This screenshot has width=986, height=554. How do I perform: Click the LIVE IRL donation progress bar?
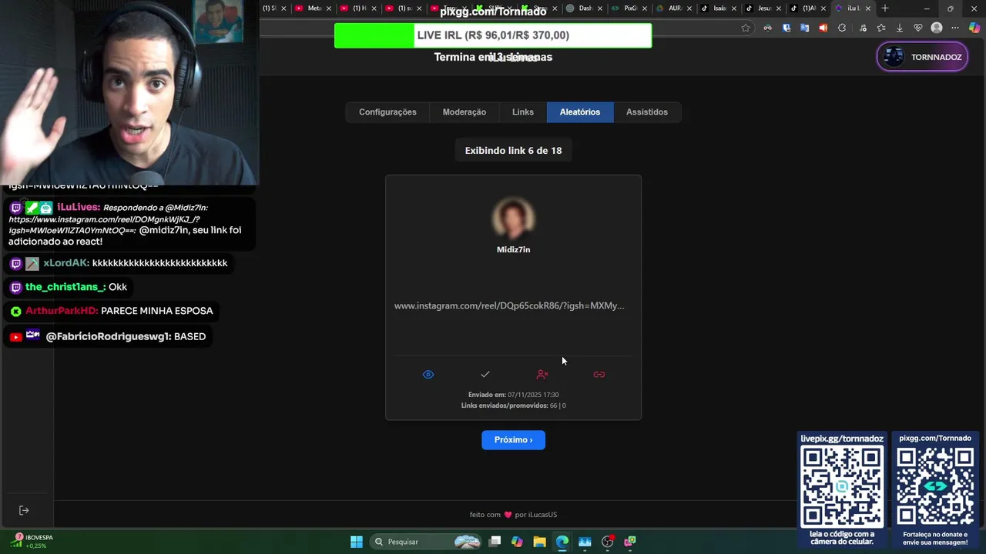(x=493, y=35)
